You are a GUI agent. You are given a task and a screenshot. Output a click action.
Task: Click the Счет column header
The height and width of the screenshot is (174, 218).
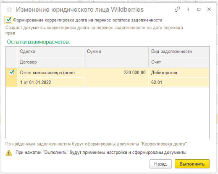(x=179, y=62)
